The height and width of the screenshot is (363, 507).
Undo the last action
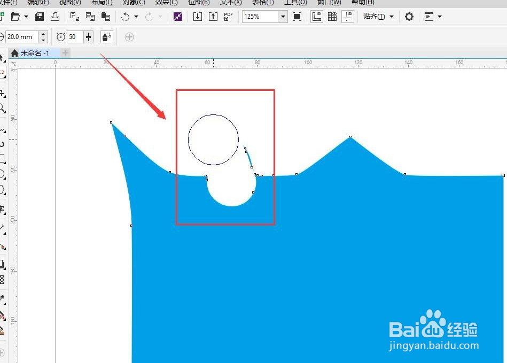click(x=126, y=17)
